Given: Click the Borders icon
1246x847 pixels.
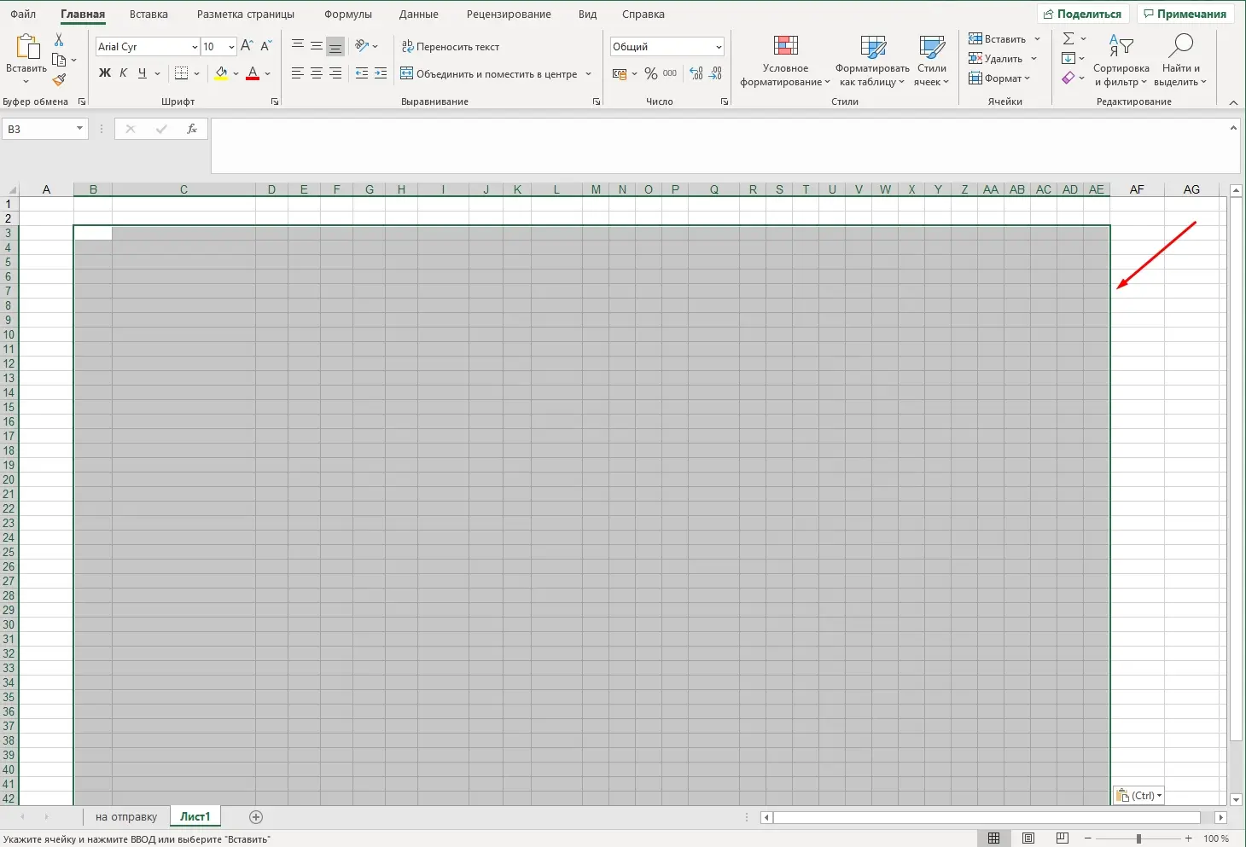Looking at the screenshot, I should (x=181, y=73).
